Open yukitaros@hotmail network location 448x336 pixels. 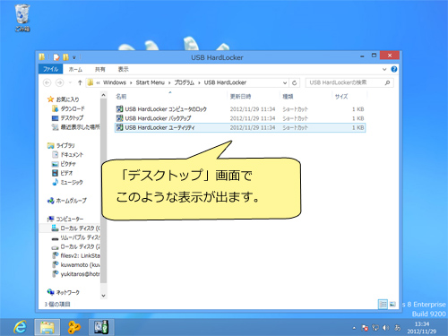pos(76,274)
